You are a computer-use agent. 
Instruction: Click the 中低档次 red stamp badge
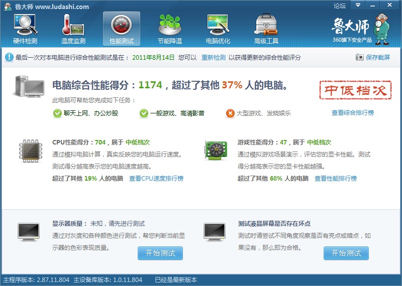(356, 90)
